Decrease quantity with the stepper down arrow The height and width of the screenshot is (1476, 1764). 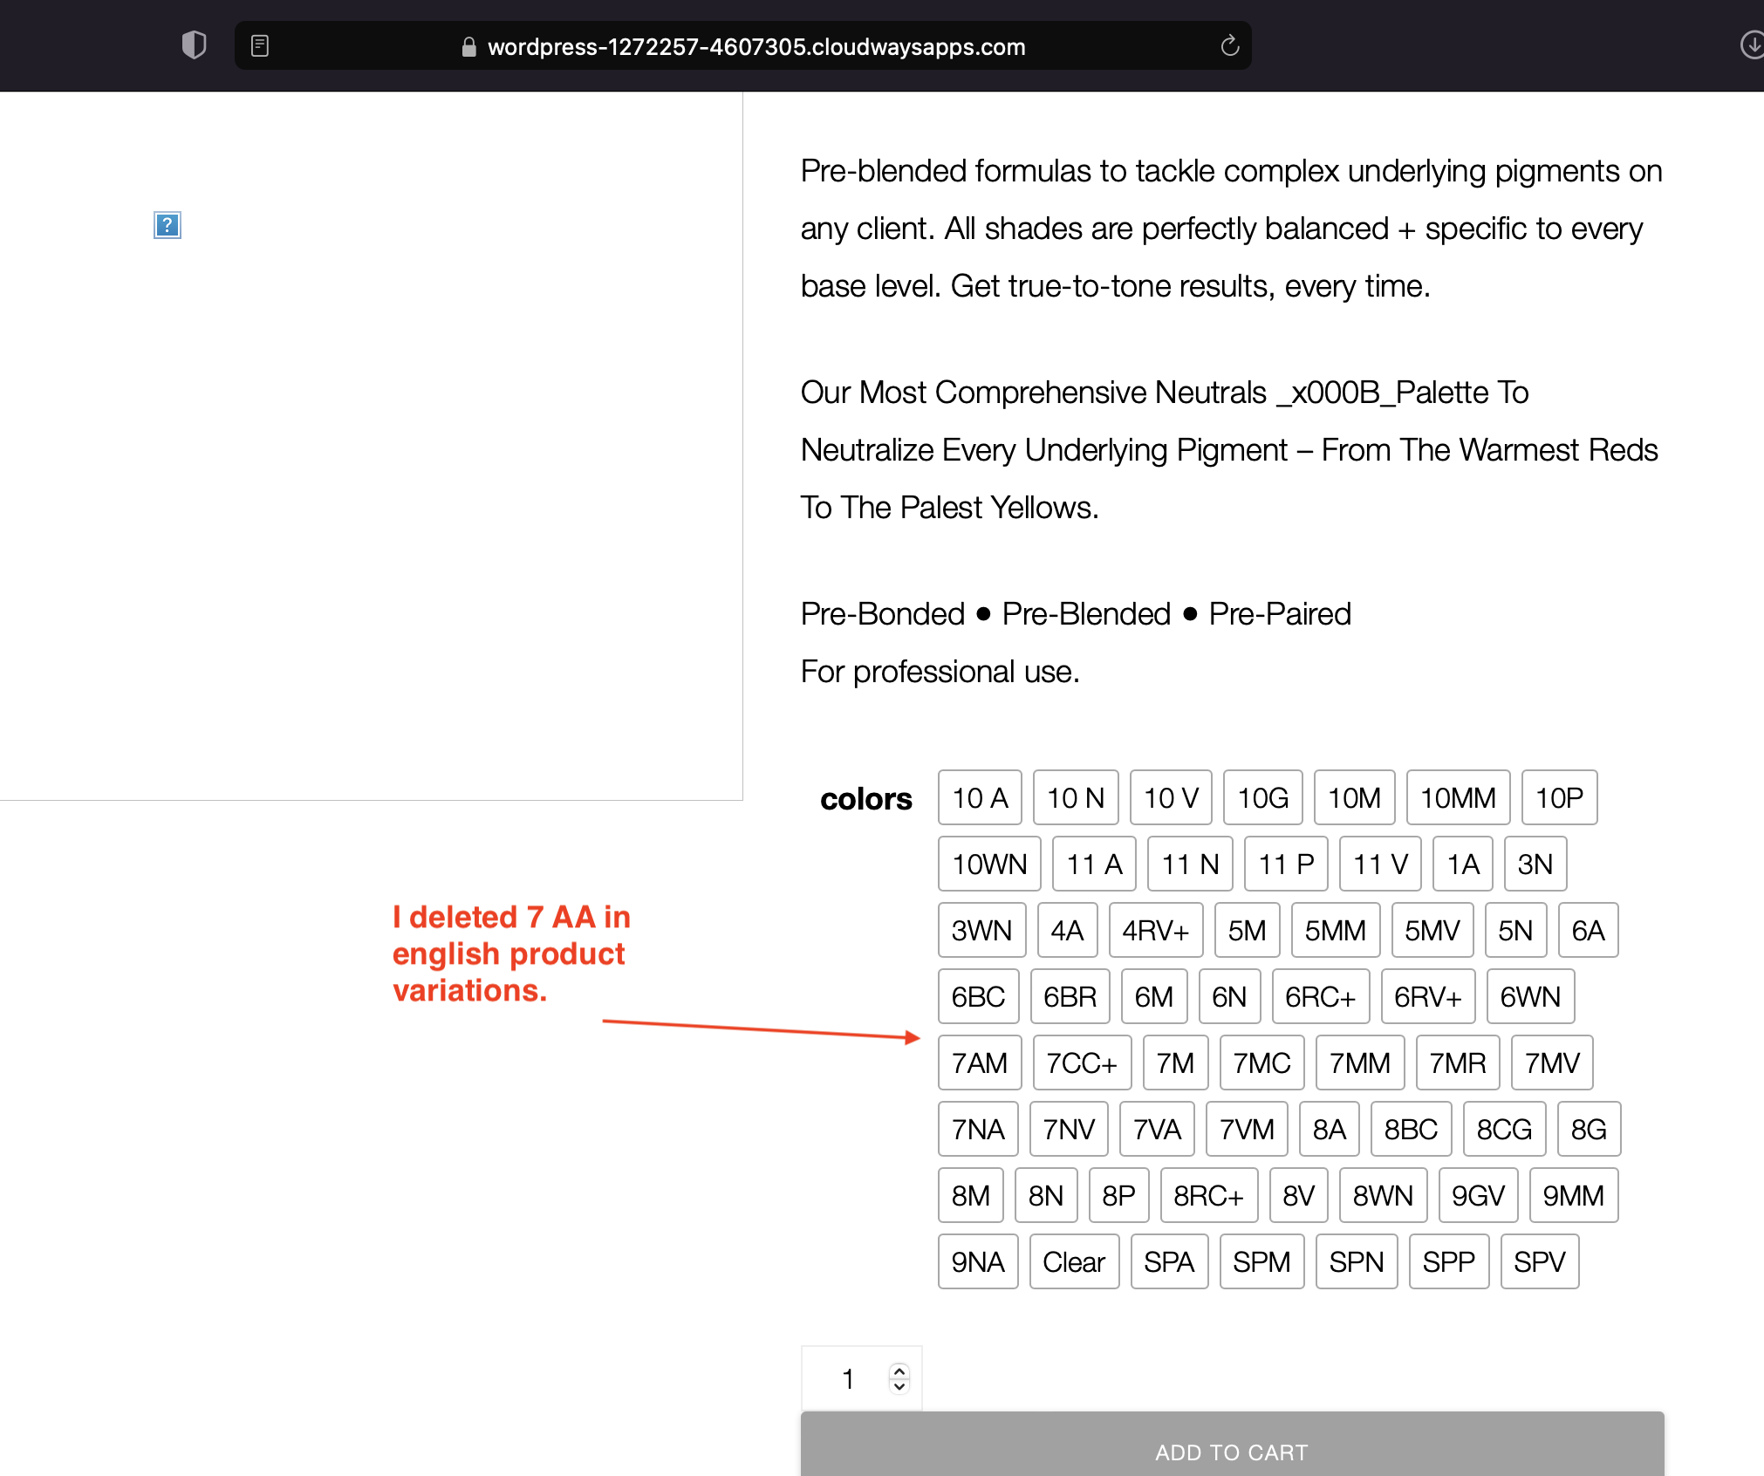click(x=899, y=1386)
